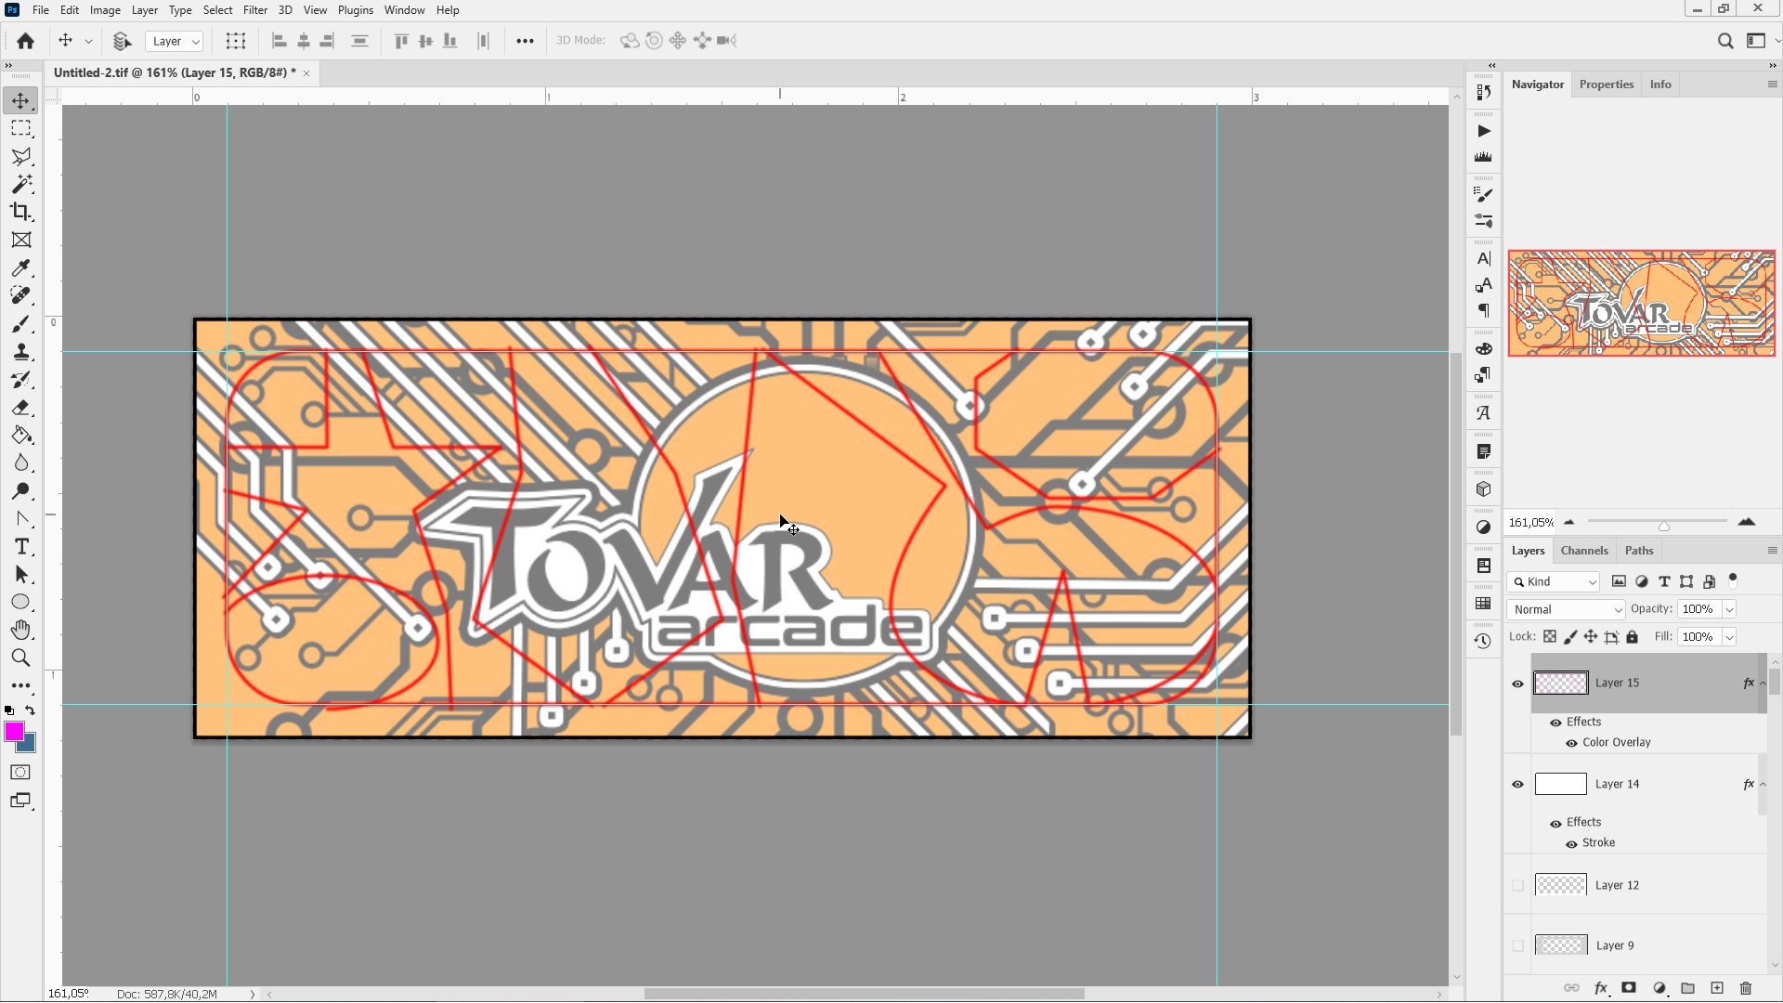The image size is (1783, 1003).
Task: Click the fx button on Layer 15
Action: tap(1747, 683)
